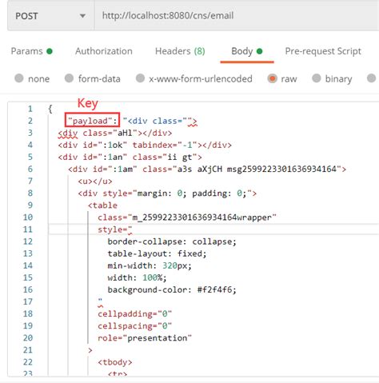The width and height of the screenshot is (379, 383).
Task: Click the class="aHl" text on line 3
Action: click(110, 133)
